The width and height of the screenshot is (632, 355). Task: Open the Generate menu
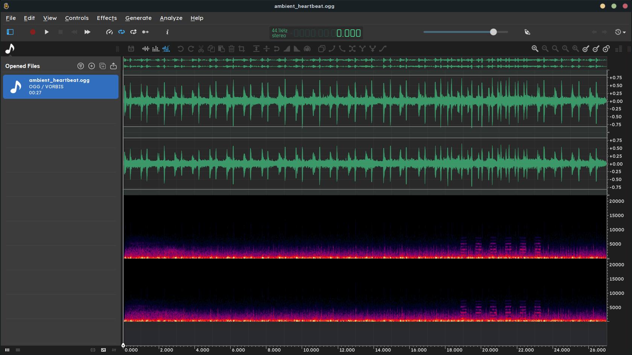point(138,18)
